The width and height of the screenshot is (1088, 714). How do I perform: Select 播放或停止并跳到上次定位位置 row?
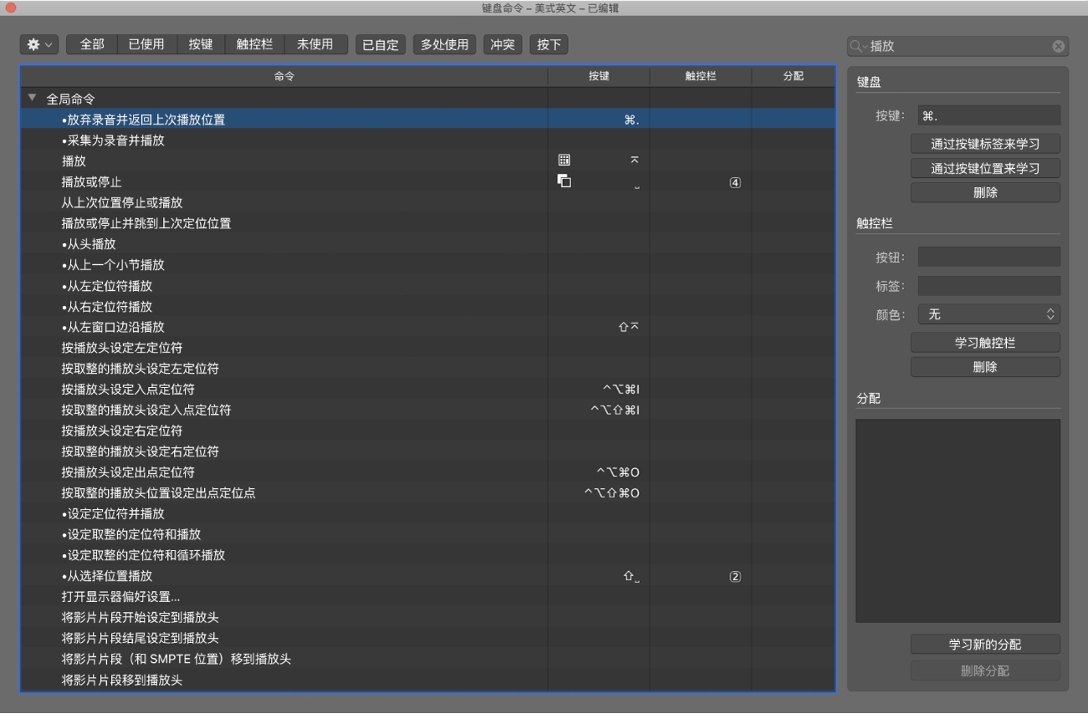pos(427,223)
